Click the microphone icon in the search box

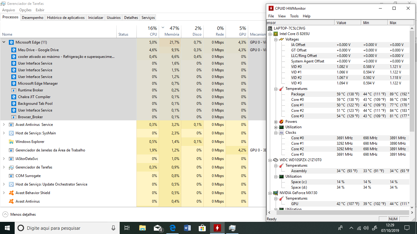(113, 228)
